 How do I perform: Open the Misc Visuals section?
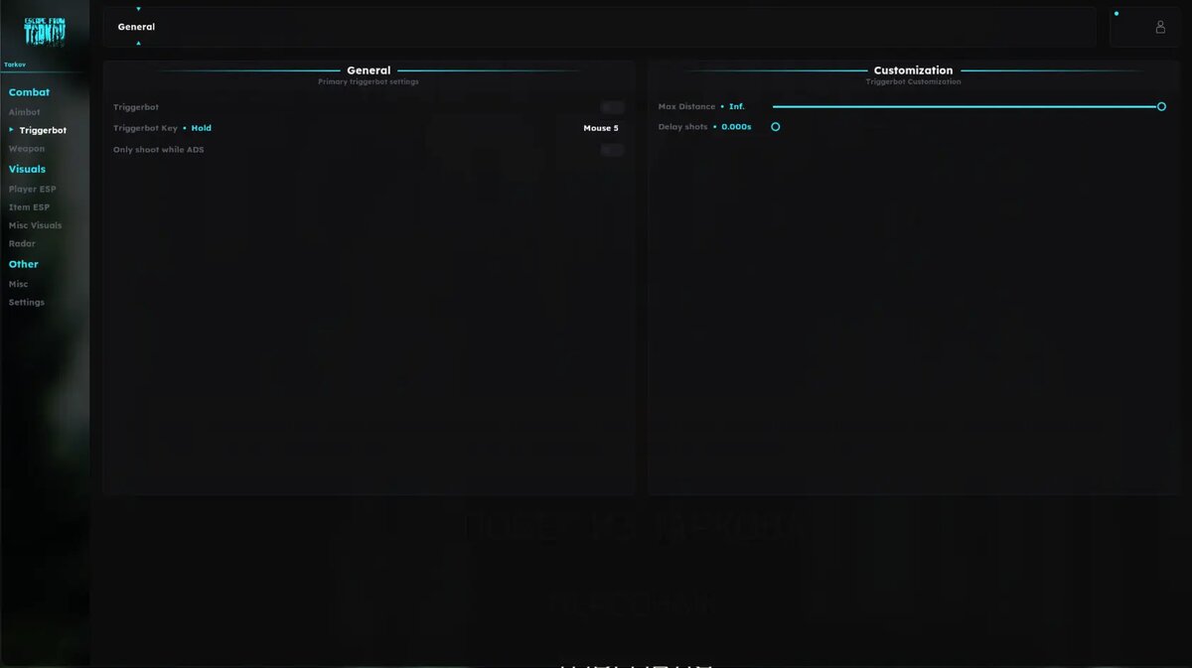pyautogui.click(x=35, y=225)
